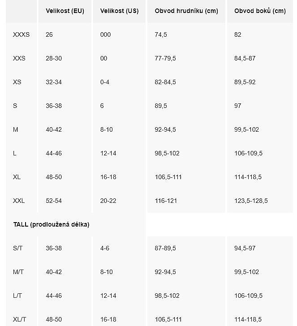Click the US size 6 cell
Screen dimensions: 297x326
(102, 106)
